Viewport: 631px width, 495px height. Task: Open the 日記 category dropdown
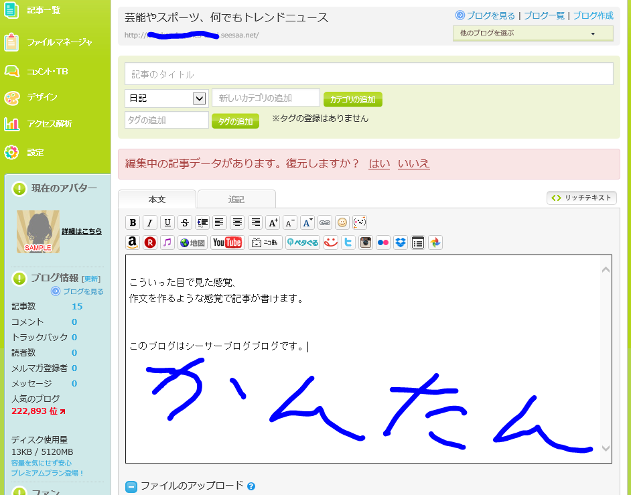tap(165, 98)
